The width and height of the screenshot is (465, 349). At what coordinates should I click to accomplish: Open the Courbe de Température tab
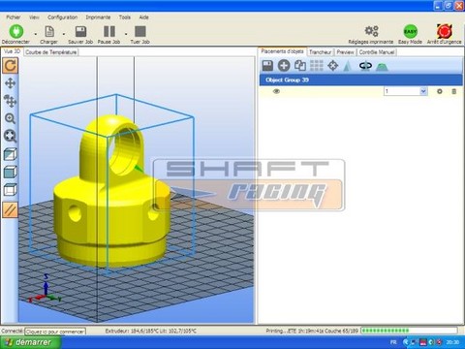[51, 52]
